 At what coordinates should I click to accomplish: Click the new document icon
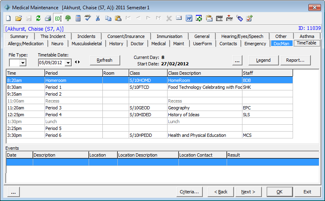tap(8, 18)
